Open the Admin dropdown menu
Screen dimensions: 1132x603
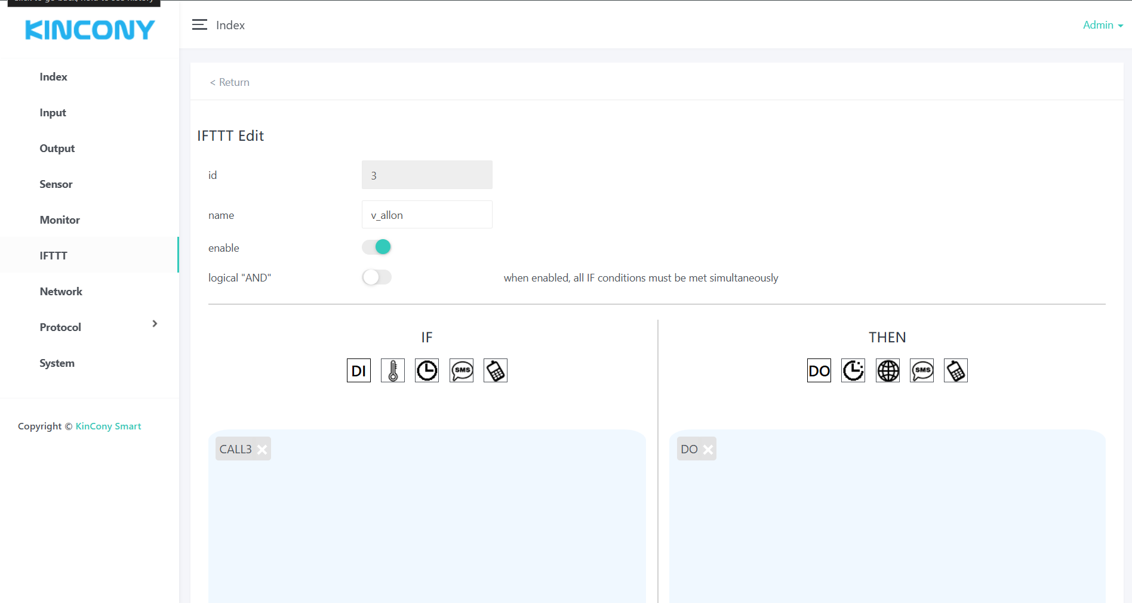(x=1102, y=25)
